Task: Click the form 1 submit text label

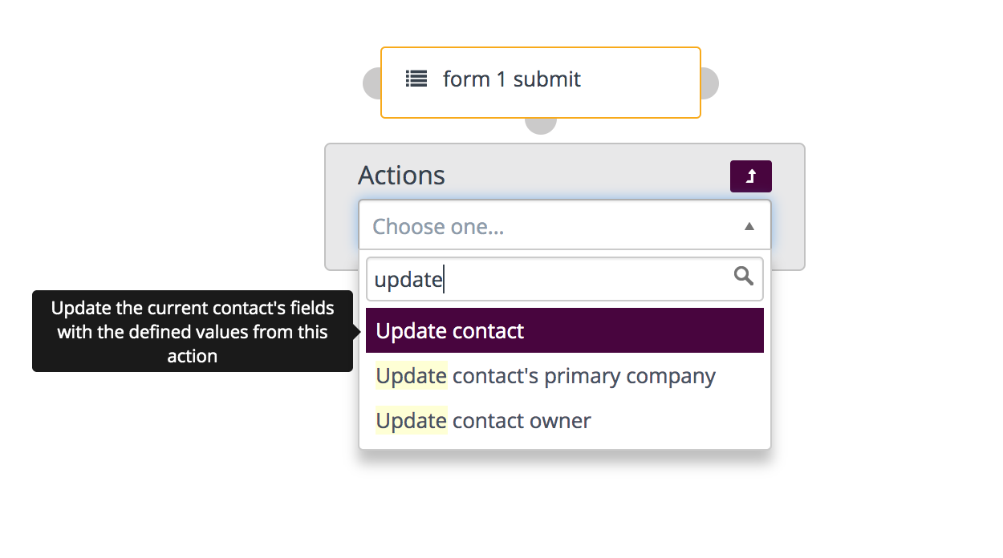Action: (x=511, y=79)
